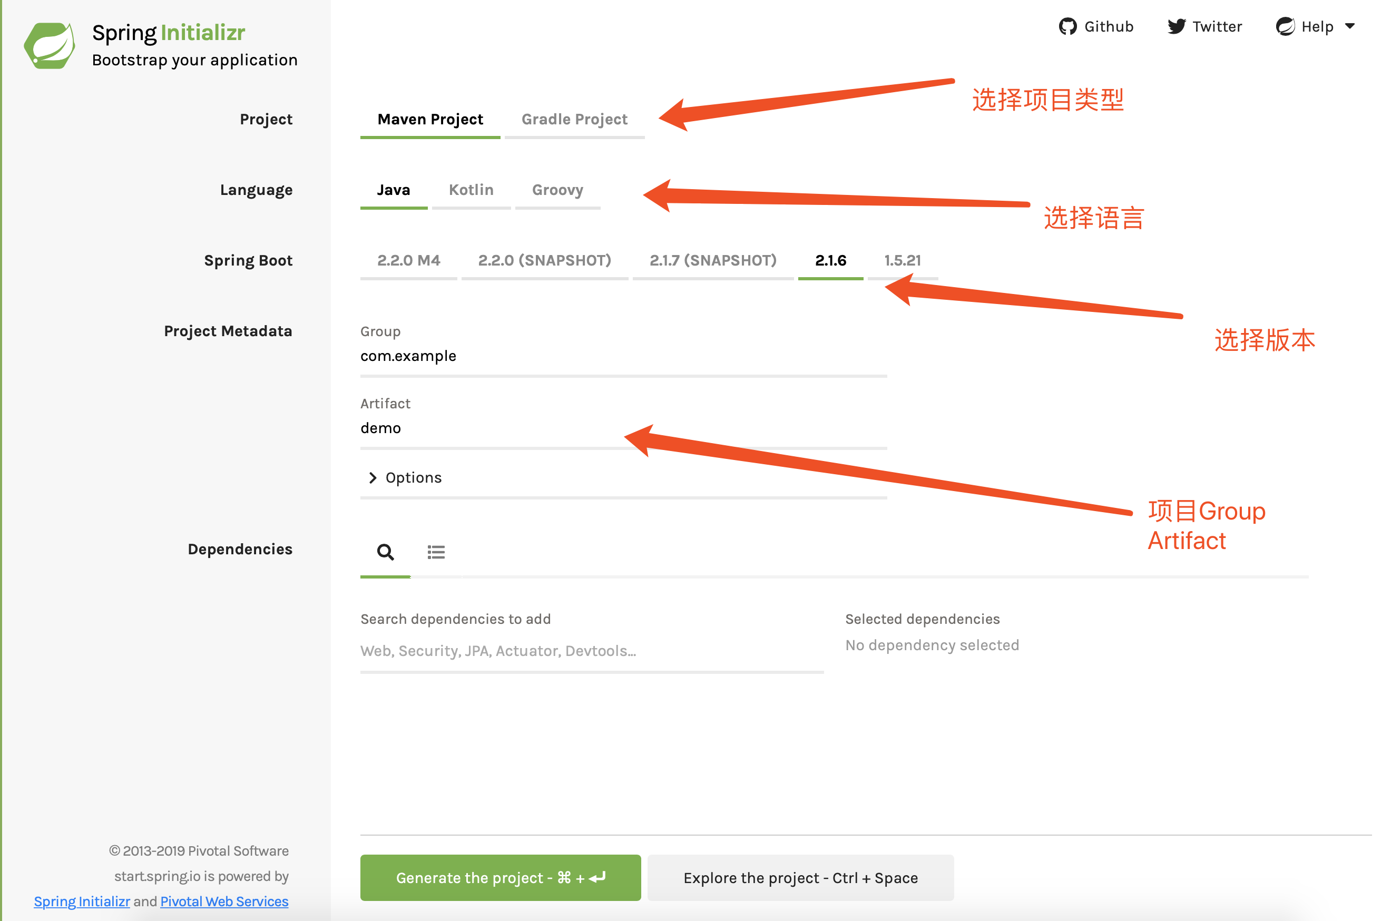Select Spring Boot 2.1.6

830,260
